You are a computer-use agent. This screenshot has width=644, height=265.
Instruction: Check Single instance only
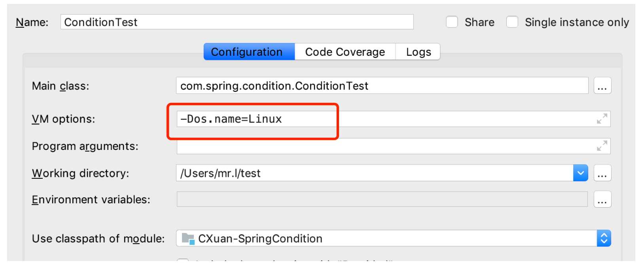click(512, 22)
